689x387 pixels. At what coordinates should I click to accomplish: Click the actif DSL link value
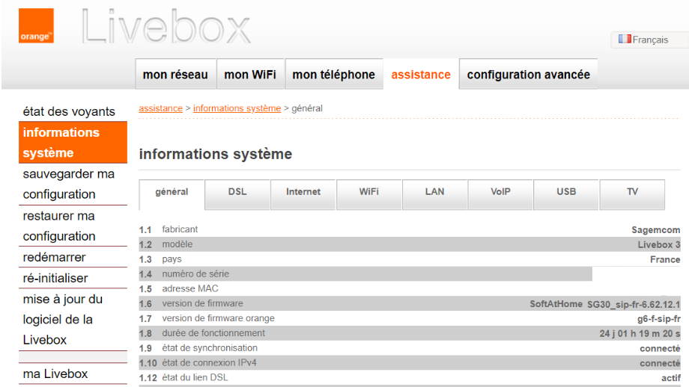[x=670, y=378]
